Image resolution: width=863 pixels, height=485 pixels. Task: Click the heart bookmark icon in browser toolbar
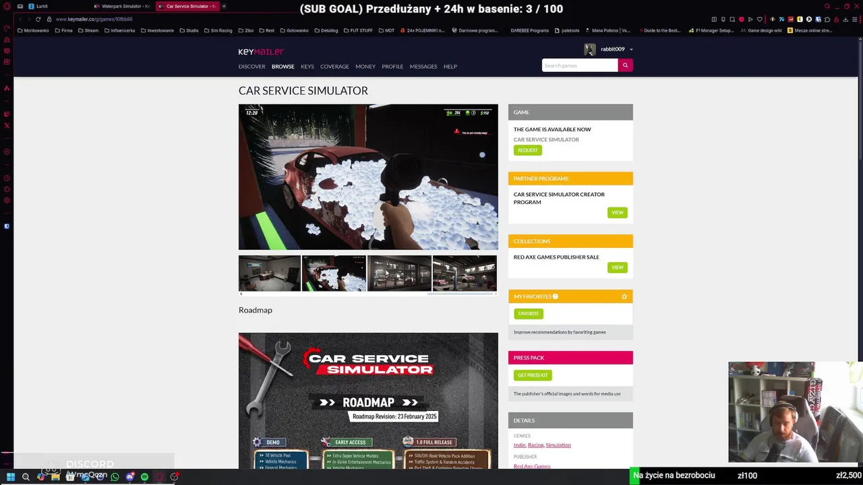coord(760,19)
